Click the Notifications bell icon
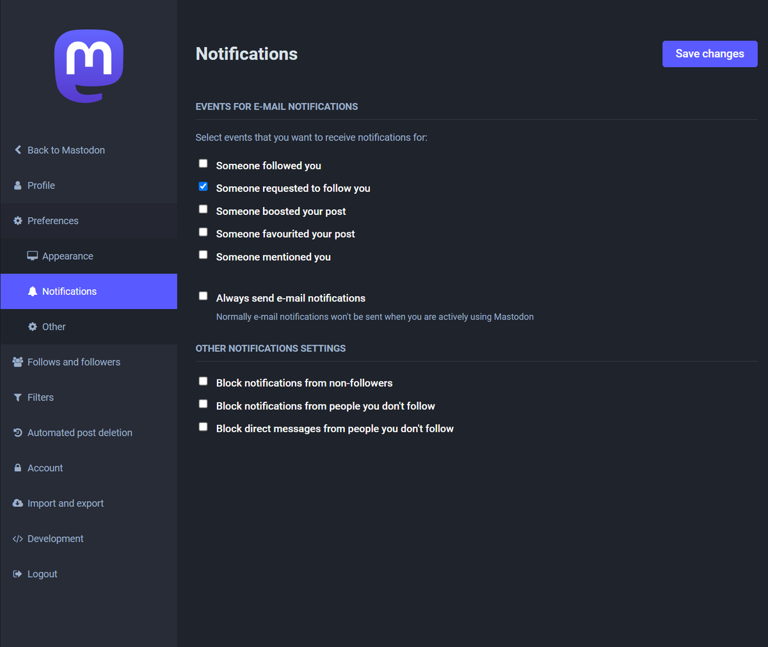 click(33, 291)
